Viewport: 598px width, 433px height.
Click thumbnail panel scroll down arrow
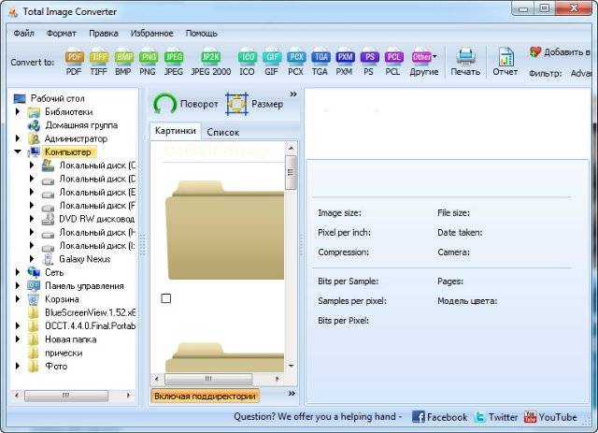[x=291, y=366]
